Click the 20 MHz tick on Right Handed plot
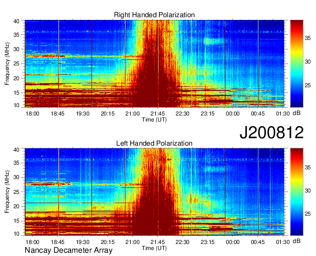This screenshot has height=256, width=316. [16, 78]
